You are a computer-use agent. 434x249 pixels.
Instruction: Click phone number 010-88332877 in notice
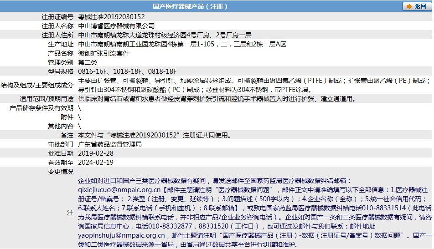(170, 226)
